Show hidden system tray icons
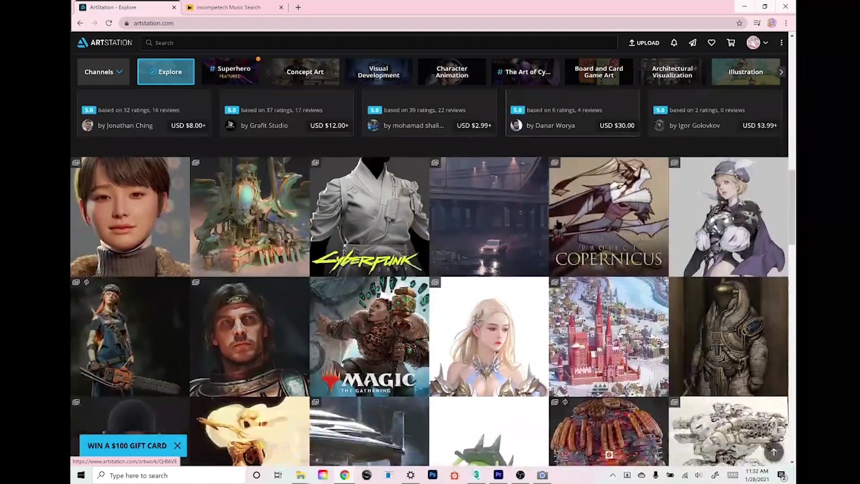860x484 pixels. point(613,475)
